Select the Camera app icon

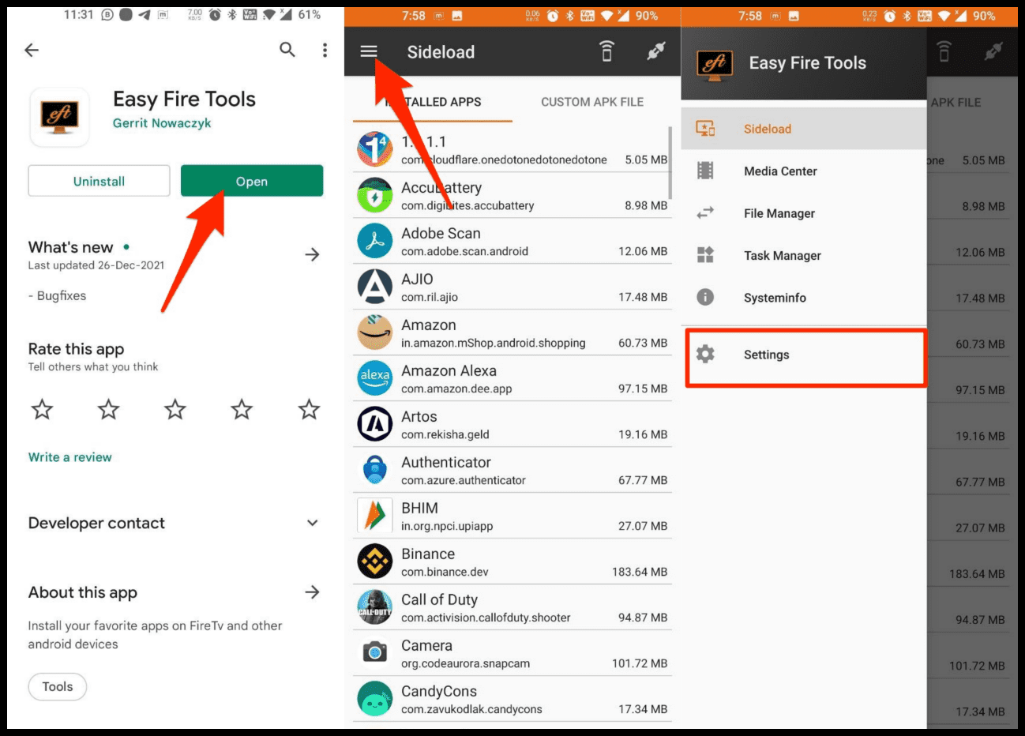[375, 653]
